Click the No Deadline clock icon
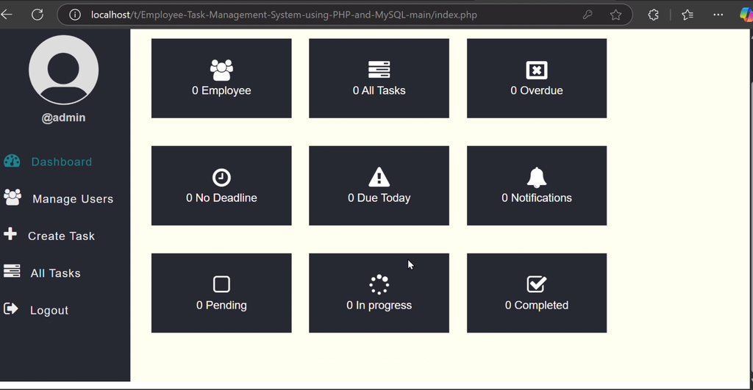Viewport: 753px width, 390px height. pyautogui.click(x=221, y=178)
